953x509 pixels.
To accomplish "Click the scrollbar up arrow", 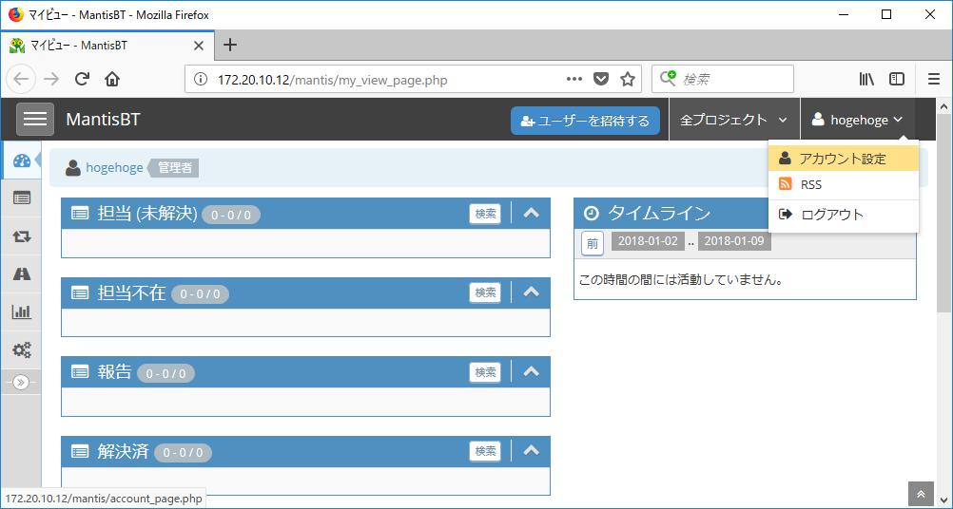I will [x=943, y=105].
